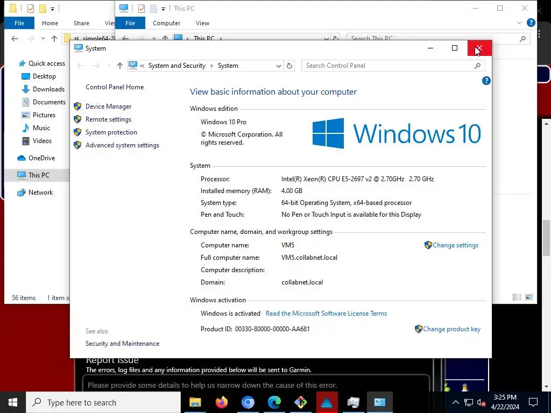Open Computer tab in This PC window
Viewport: 551px width, 413px height.
pos(167,23)
